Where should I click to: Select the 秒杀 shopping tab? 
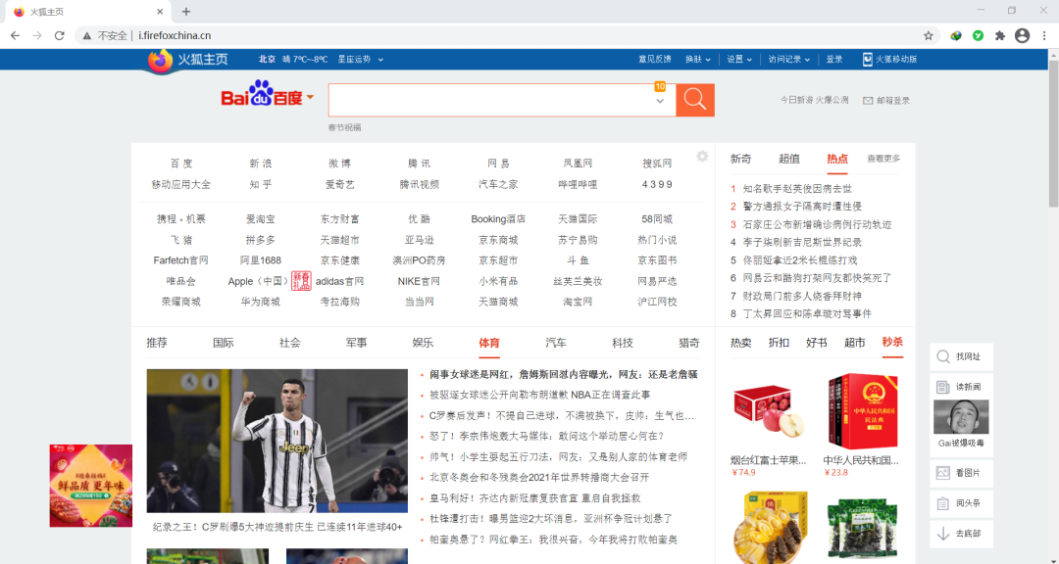[892, 342]
